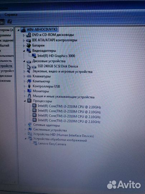Click the Батареи battery icon
The width and height of the screenshot is (145, 194).
pos(29,45)
